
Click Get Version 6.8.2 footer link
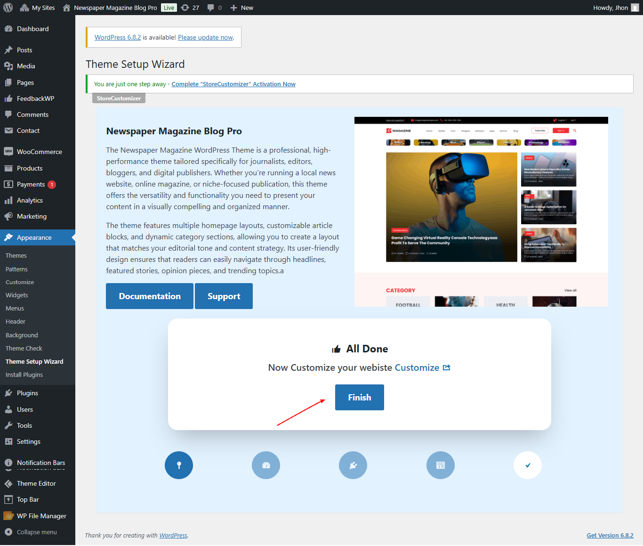pyautogui.click(x=610, y=535)
